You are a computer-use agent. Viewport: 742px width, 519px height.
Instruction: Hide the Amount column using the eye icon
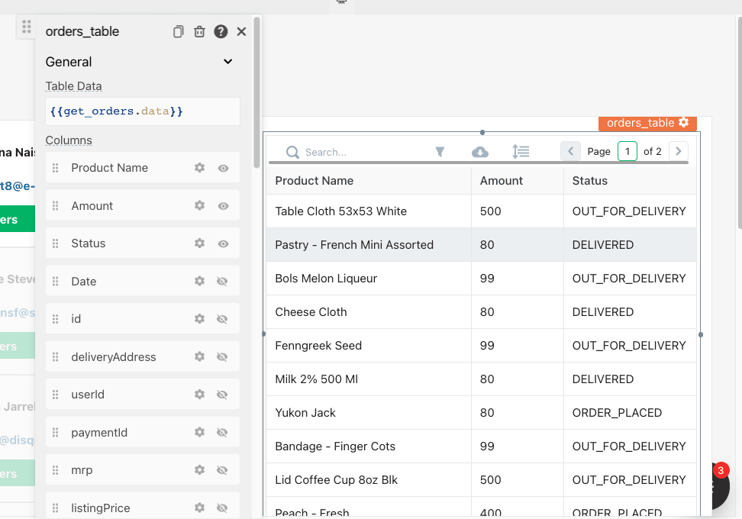(223, 206)
